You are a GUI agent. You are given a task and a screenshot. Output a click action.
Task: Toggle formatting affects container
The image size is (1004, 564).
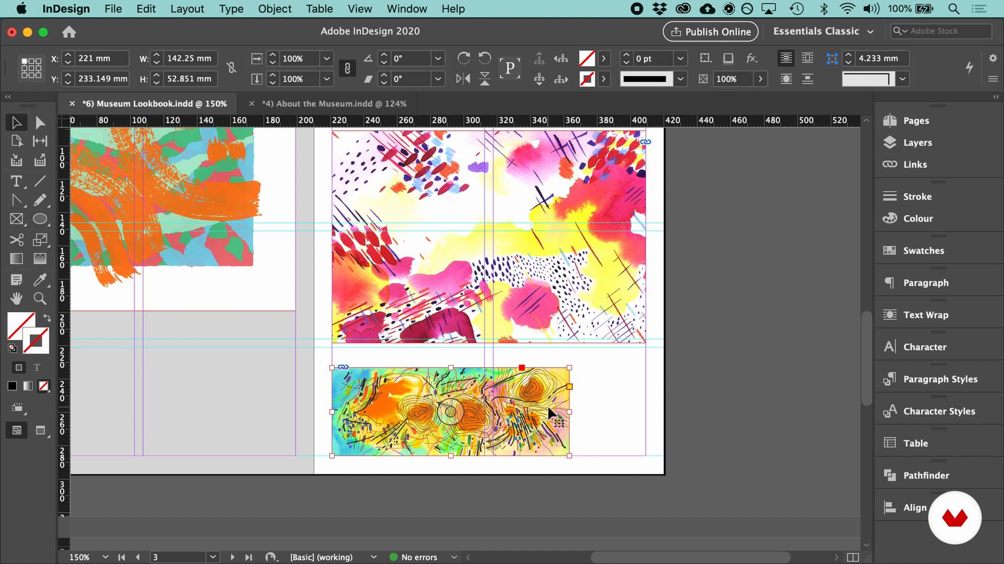(x=19, y=368)
